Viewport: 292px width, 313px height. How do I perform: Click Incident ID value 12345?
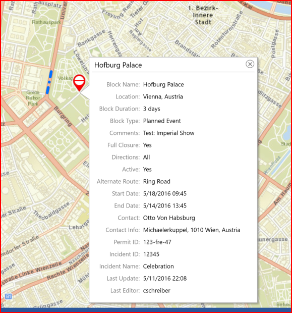click(x=151, y=254)
